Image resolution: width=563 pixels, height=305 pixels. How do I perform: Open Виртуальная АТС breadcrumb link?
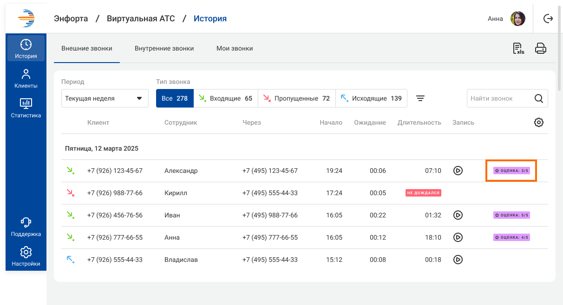coord(141,19)
